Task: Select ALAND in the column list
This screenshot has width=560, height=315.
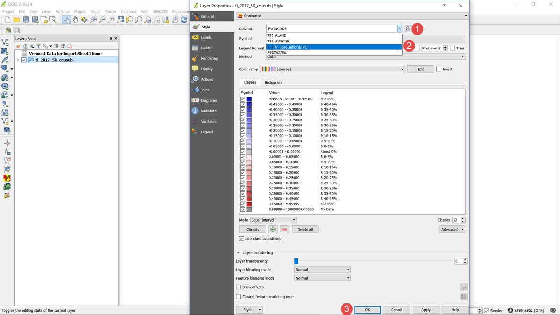Action: click(x=334, y=35)
